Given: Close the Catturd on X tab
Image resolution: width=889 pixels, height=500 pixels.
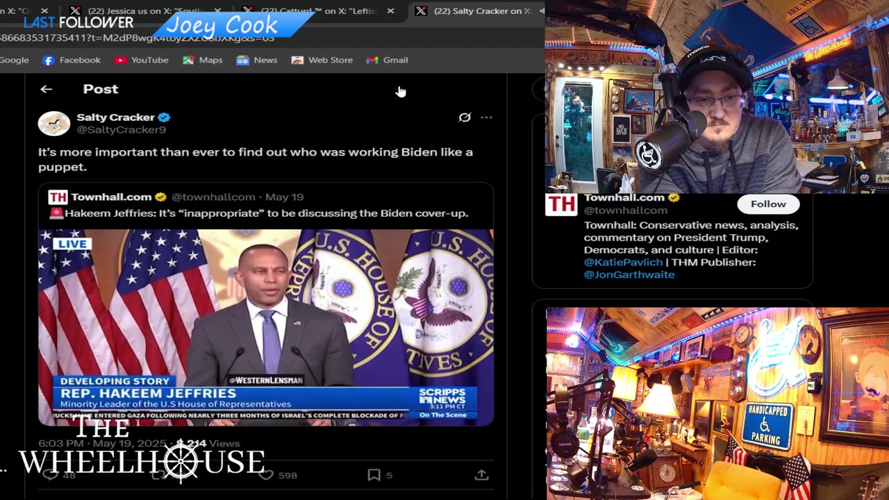Looking at the screenshot, I should (390, 11).
